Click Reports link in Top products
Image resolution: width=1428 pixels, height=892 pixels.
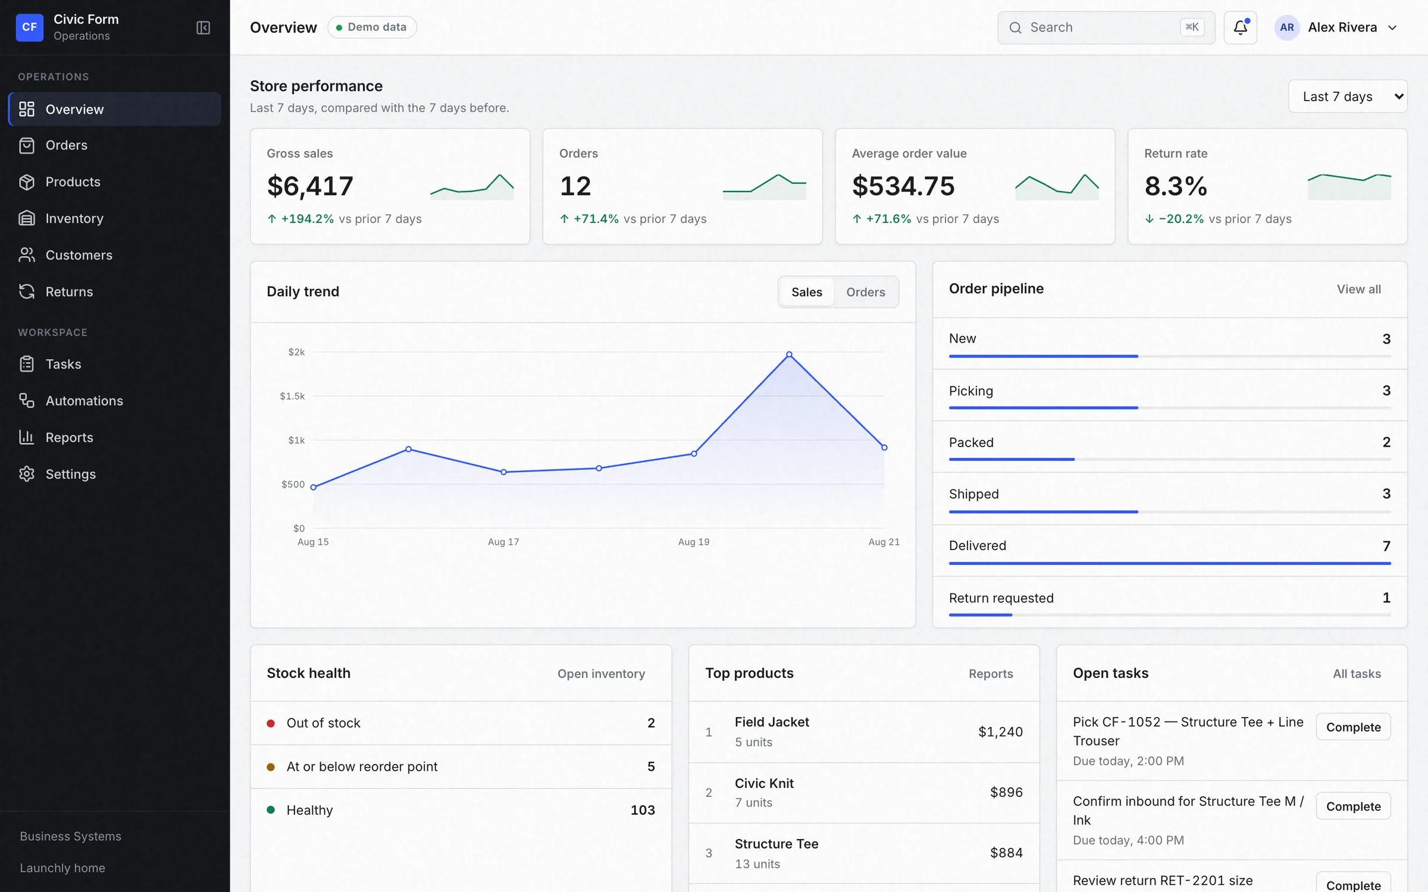(x=991, y=674)
